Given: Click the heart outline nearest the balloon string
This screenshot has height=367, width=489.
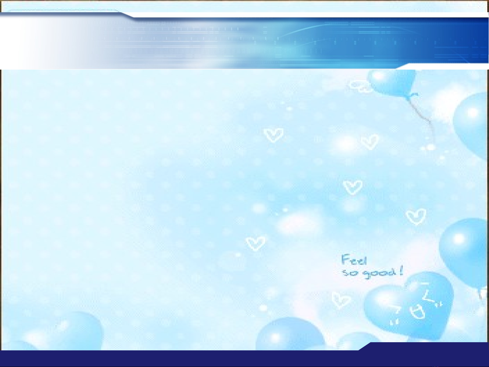Looking at the screenshot, I should [x=370, y=142].
